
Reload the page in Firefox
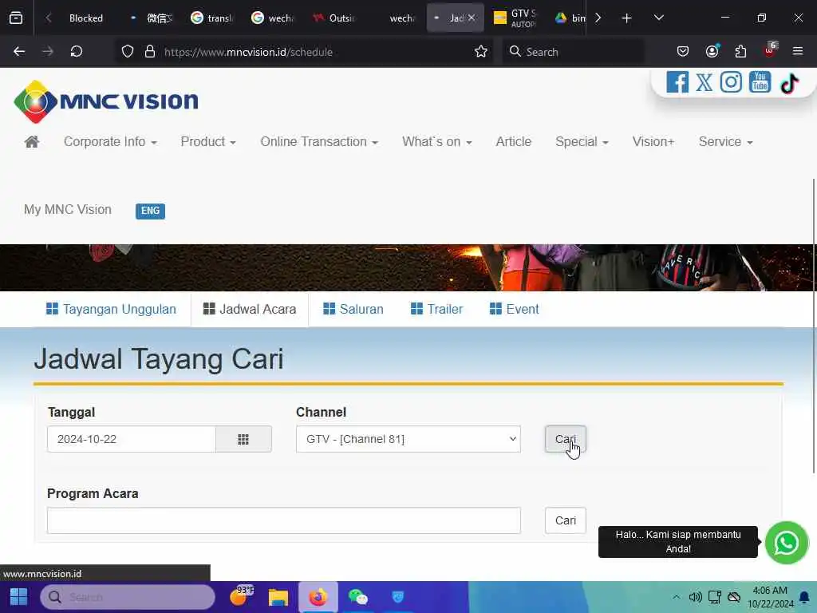(76, 52)
